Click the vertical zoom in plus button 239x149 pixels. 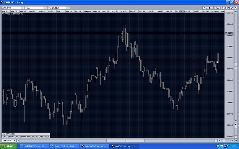tap(236, 124)
